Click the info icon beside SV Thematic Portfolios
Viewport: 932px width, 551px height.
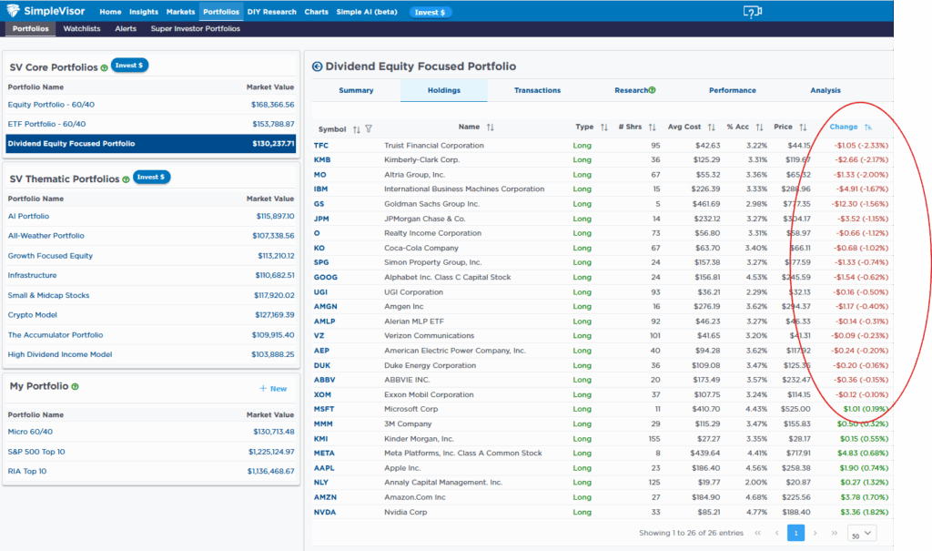point(126,179)
